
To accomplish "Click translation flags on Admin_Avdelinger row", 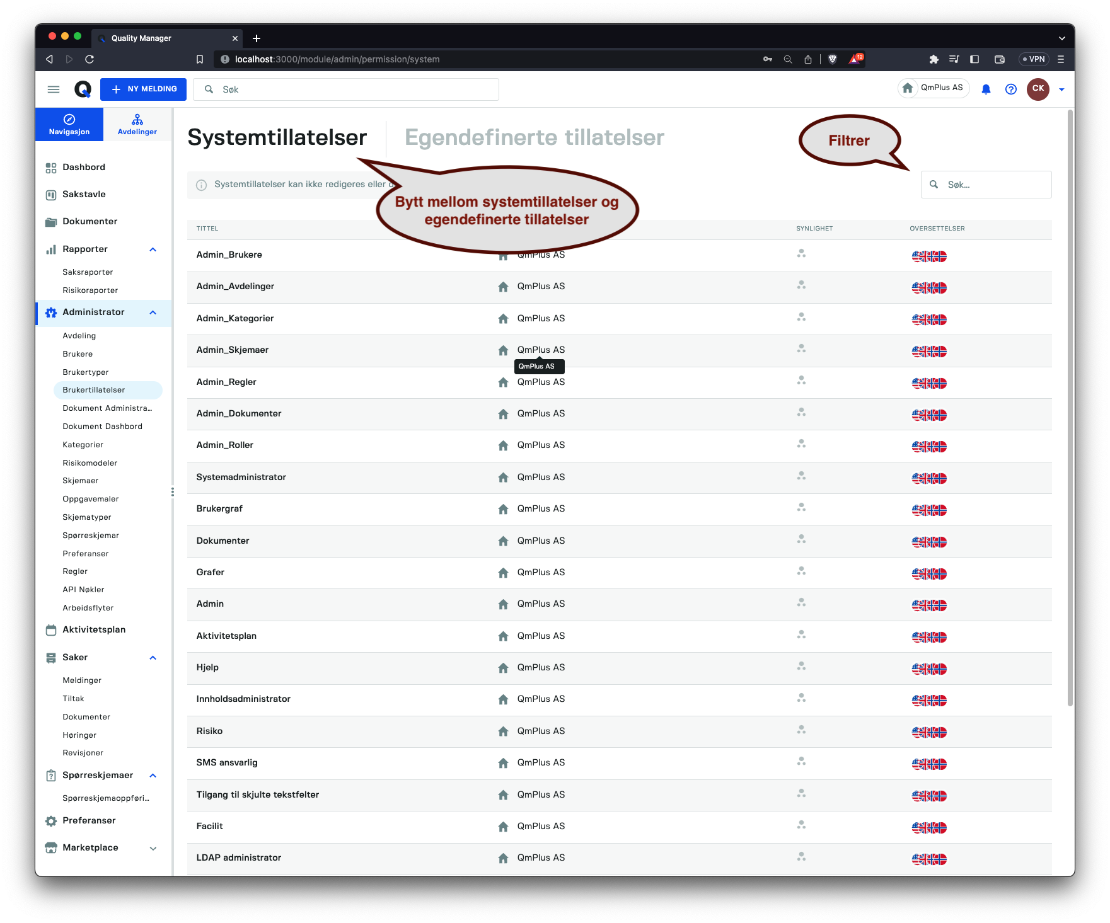I will point(929,288).
